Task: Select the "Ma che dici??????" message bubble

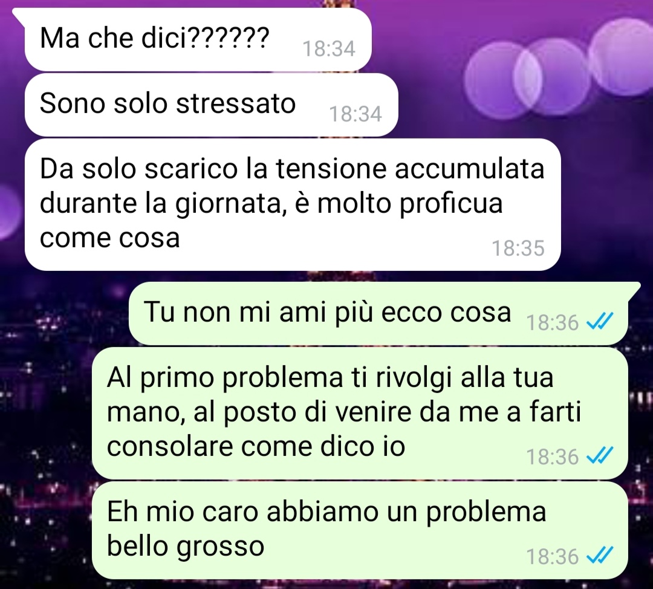Action: point(198,39)
